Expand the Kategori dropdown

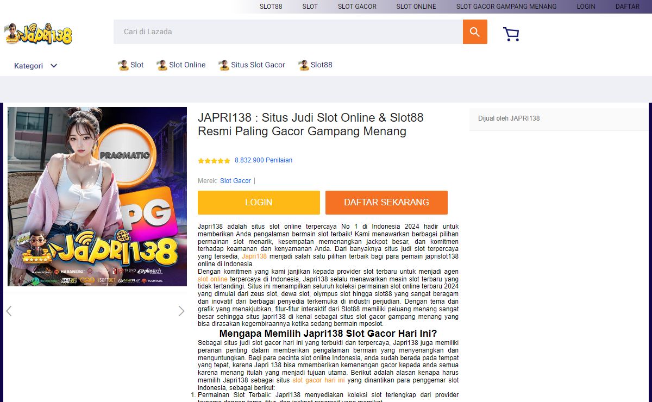[36, 66]
